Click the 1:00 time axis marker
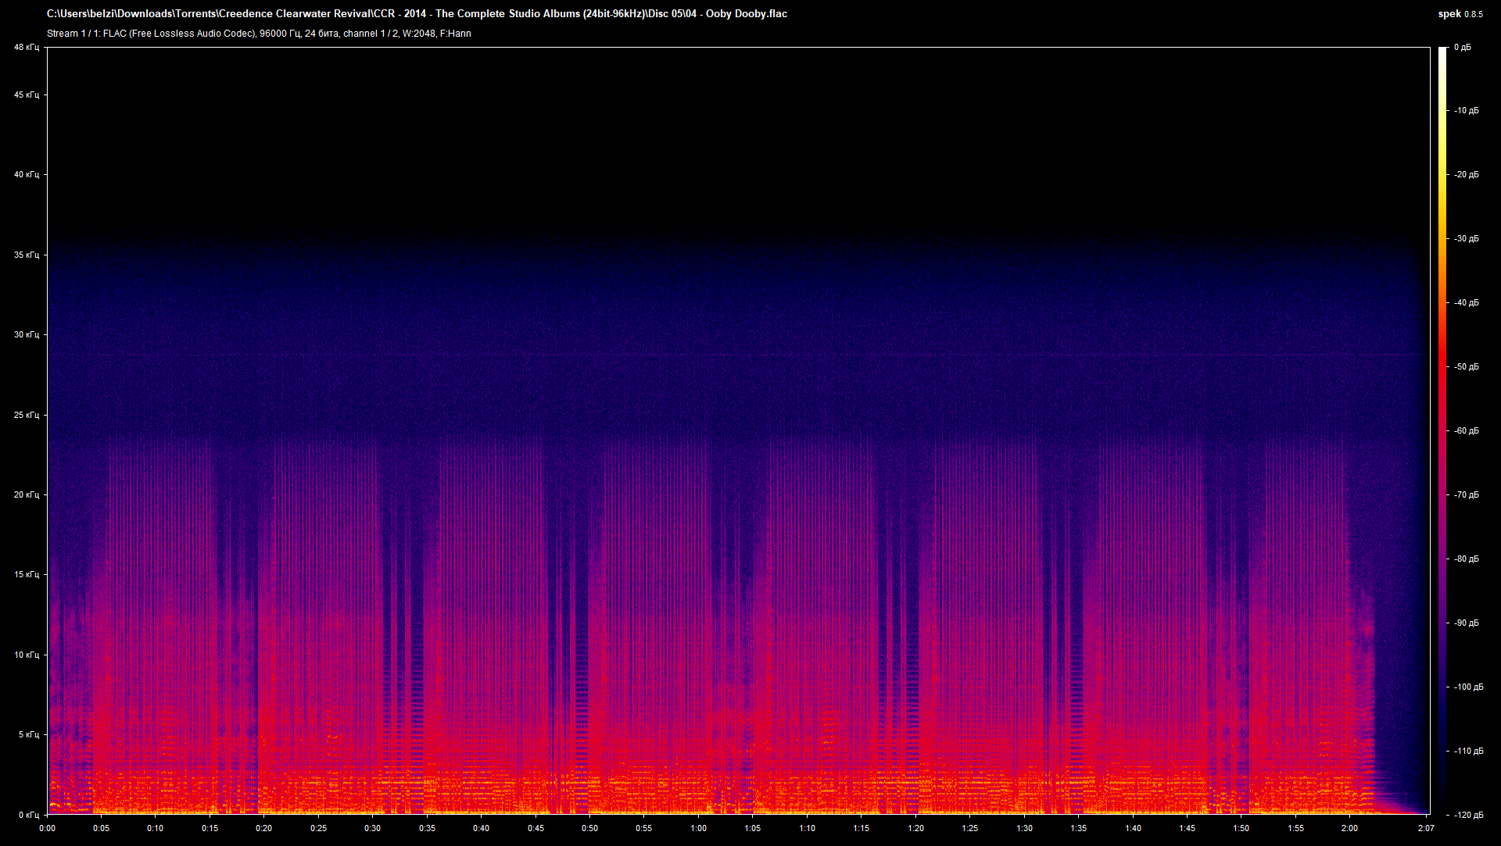Screen dimensions: 1501x846 pyautogui.click(x=698, y=828)
